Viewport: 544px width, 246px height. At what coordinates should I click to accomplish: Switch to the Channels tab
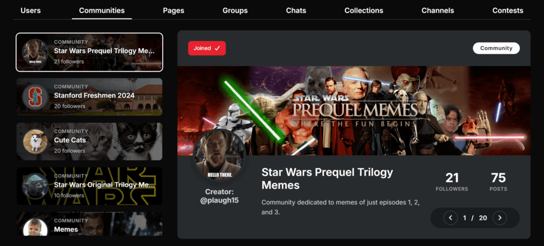click(x=437, y=10)
